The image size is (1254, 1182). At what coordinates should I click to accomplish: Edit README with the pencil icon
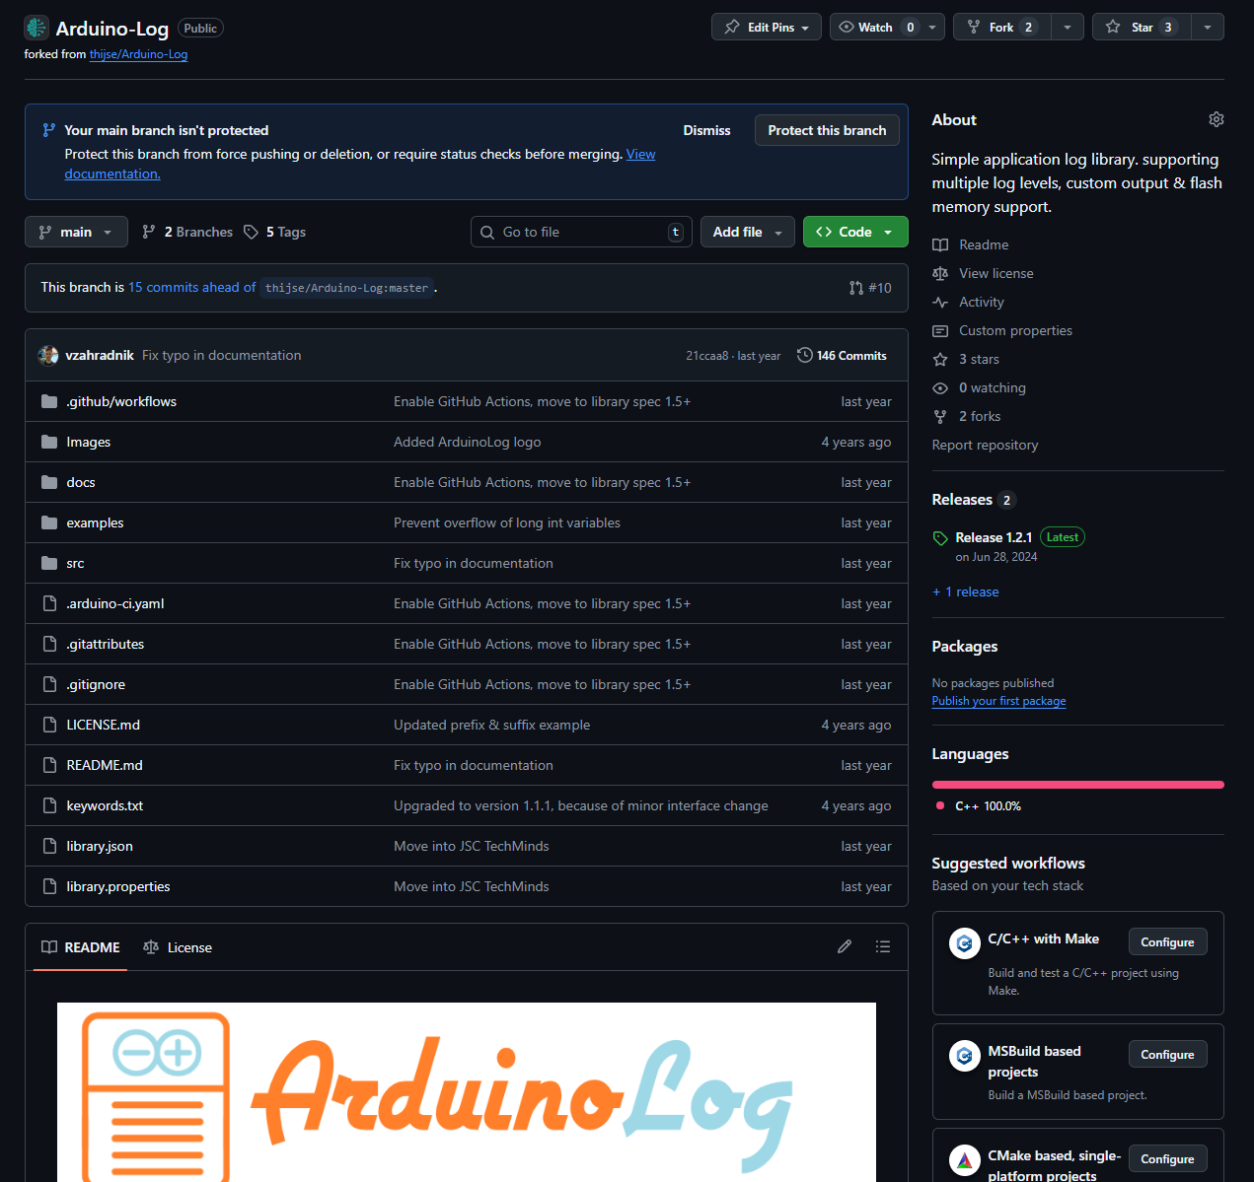pyautogui.click(x=845, y=946)
